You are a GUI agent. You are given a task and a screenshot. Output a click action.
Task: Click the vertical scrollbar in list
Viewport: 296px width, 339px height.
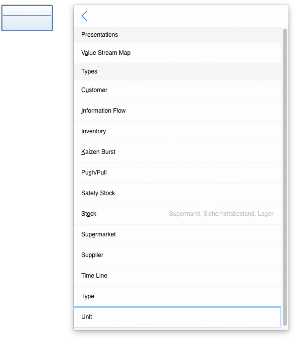(x=285, y=177)
